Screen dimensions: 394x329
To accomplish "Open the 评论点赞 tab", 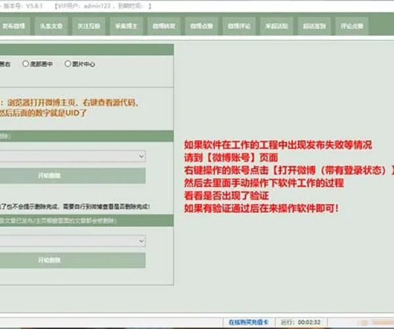I will tap(352, 26).
